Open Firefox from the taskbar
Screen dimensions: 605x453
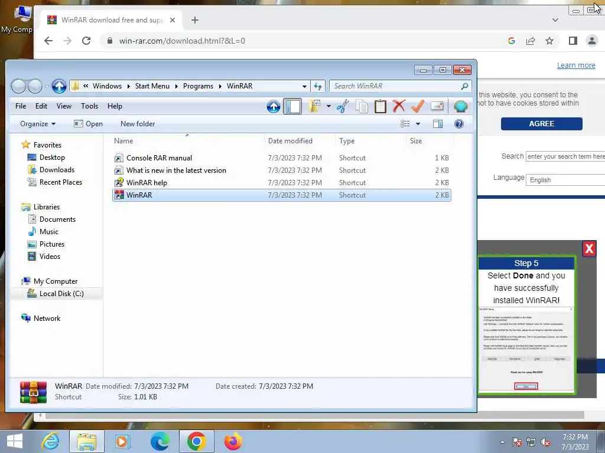[233, 441]
